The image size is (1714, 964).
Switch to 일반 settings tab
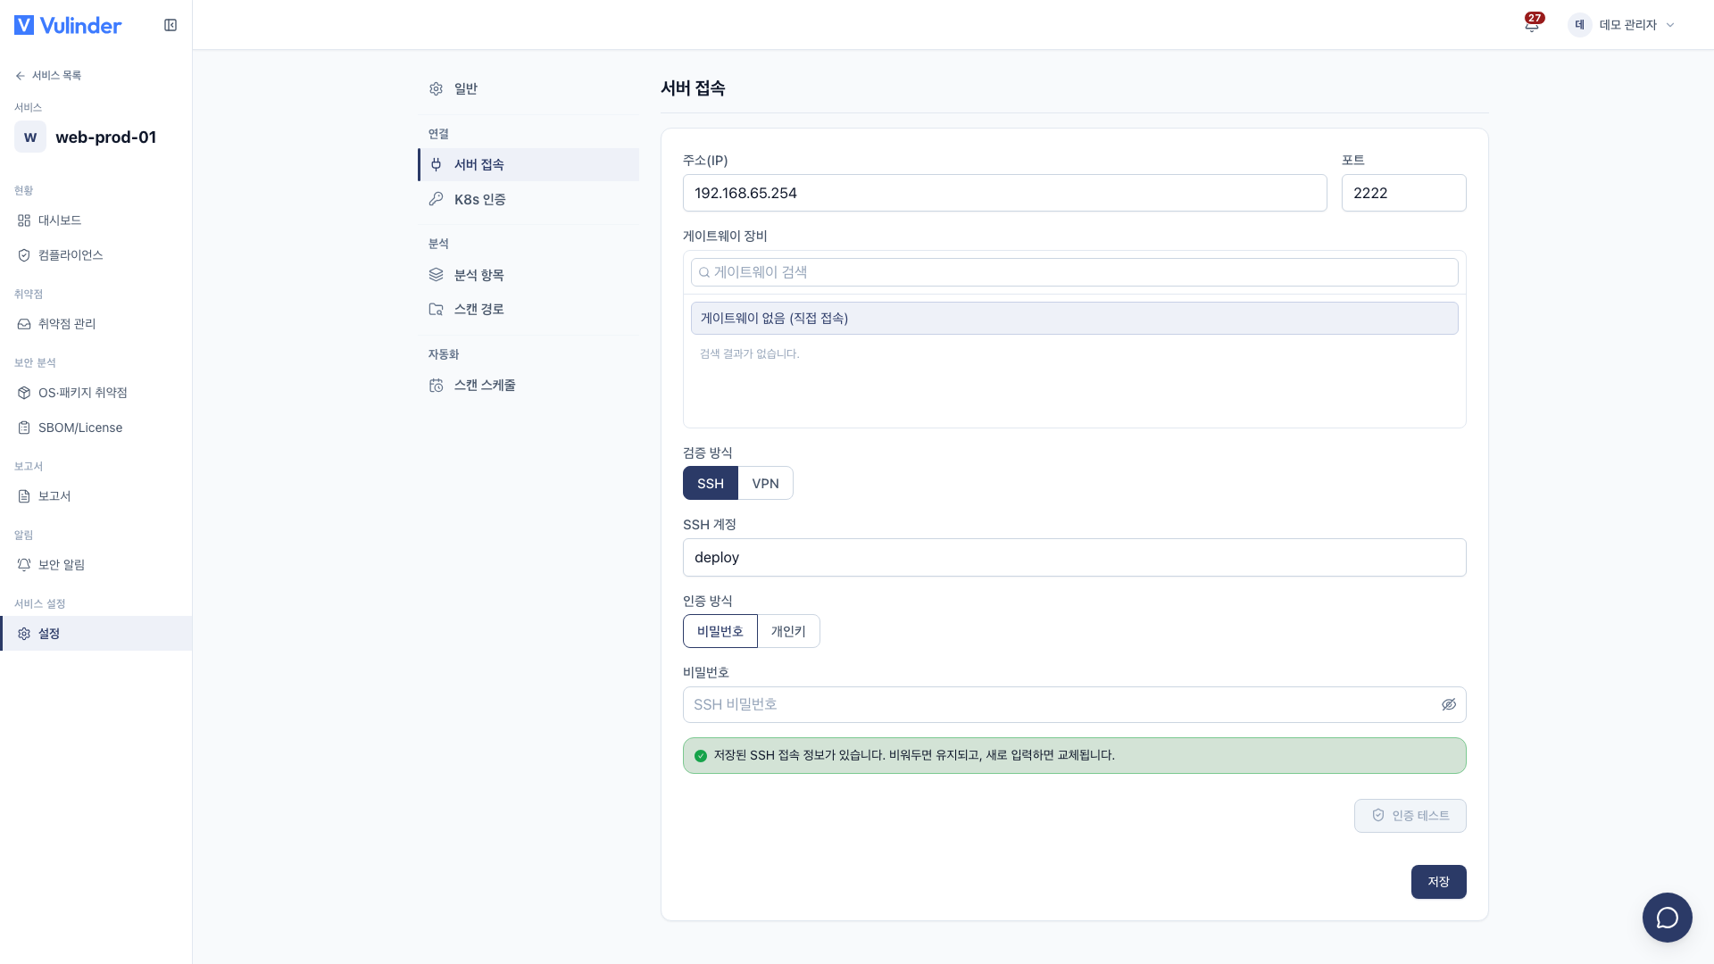point(528,89)
